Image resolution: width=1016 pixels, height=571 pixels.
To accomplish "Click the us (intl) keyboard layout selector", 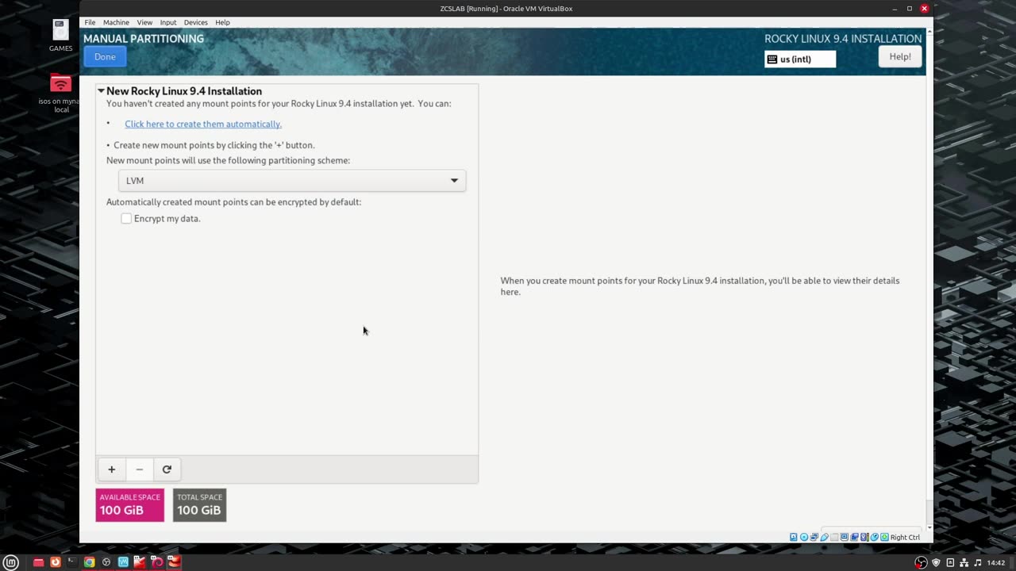I will click(x=800, y=59).
